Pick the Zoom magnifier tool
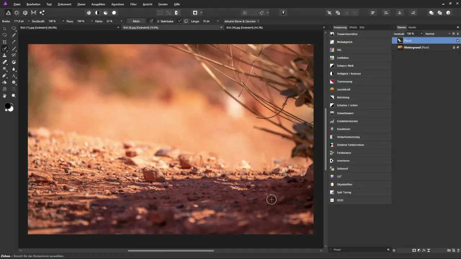Viewport: 461px width, 259px height. [14, 96]
